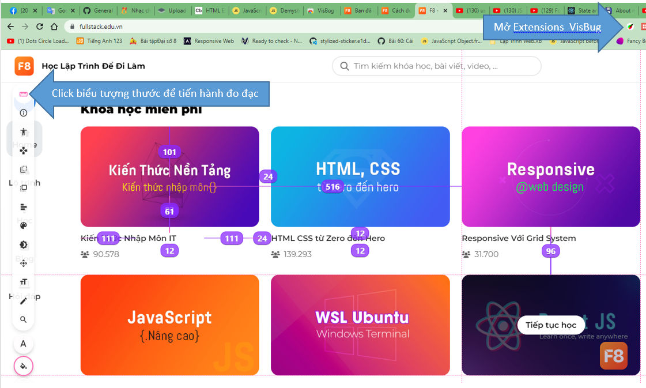The image size is (646, 388).
Task: Open the Dots Circle Load bookmark
Action: (x=38, y=41)
